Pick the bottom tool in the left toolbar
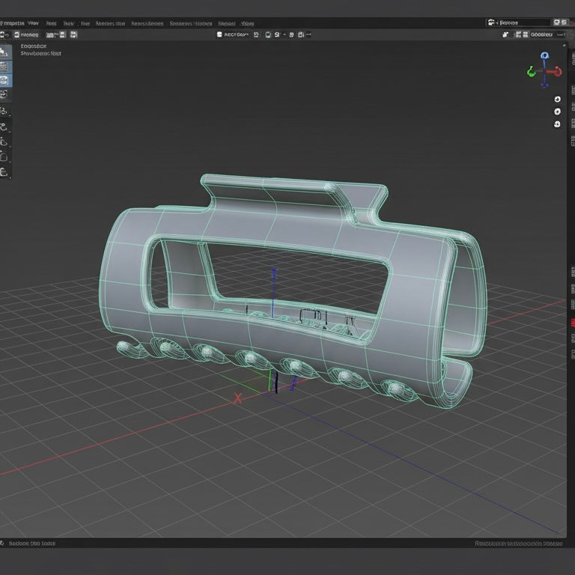The width and height of the screenshot is (575, 575). 5,171
